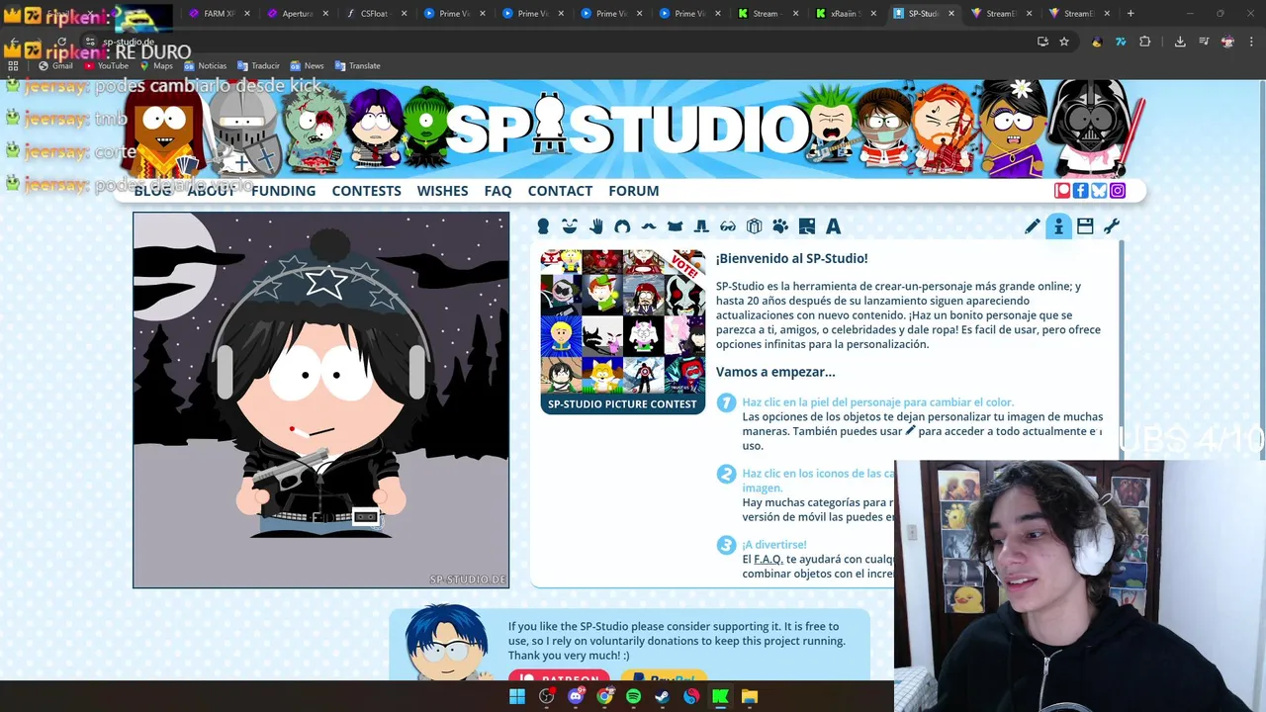Open the head shape category icon
Image resolution: width=1266 pixels, height=712 pixels.
(543, 226)
